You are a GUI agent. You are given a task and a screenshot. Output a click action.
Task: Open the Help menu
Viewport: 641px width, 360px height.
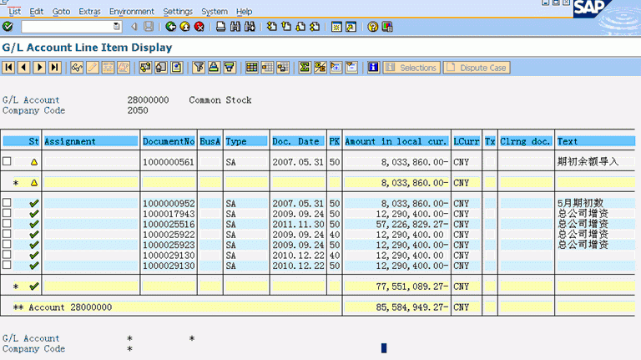click(244, 12)
